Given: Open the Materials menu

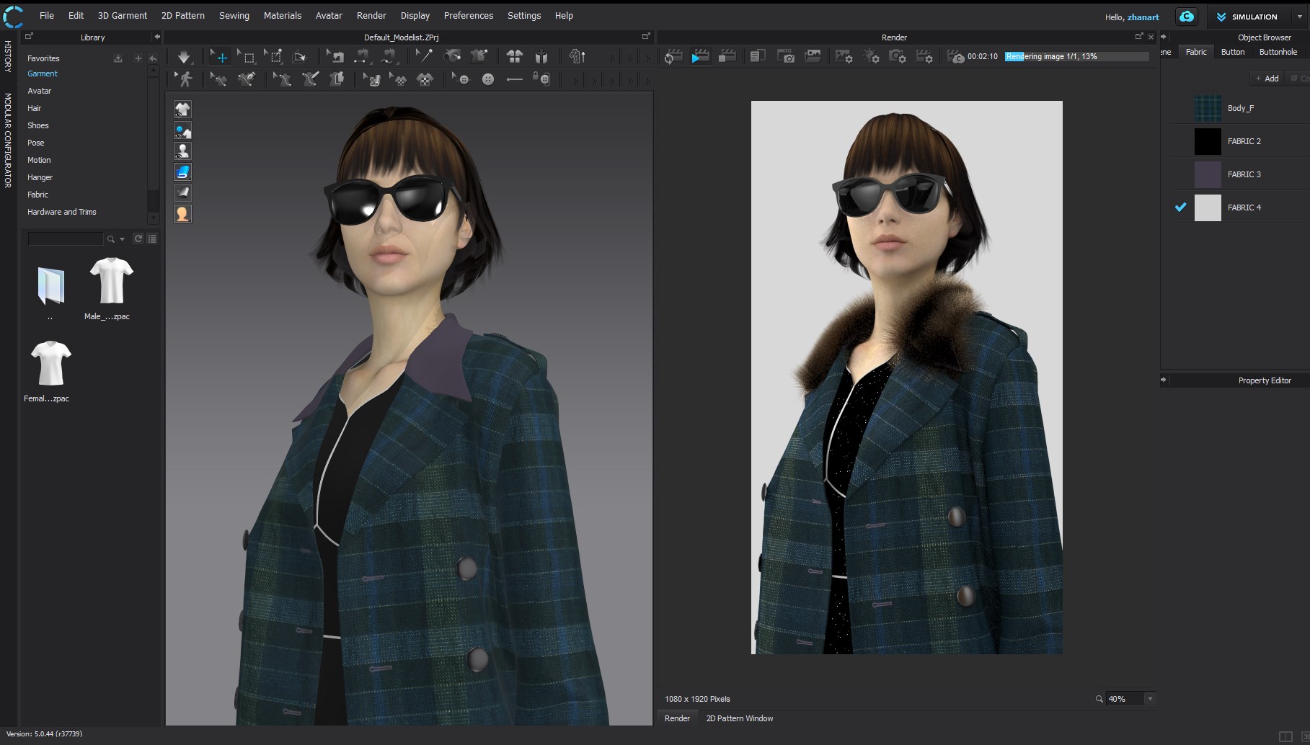Looking at the screenshot, I should [282, 15].
